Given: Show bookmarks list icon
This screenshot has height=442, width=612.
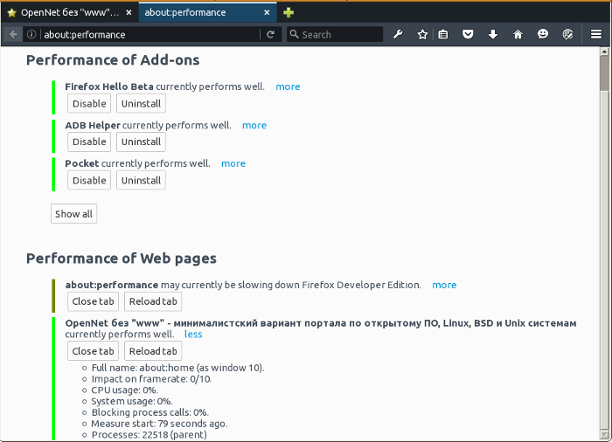Looking at the screenshot, I should pyautogui.click(x=443, y=34).
